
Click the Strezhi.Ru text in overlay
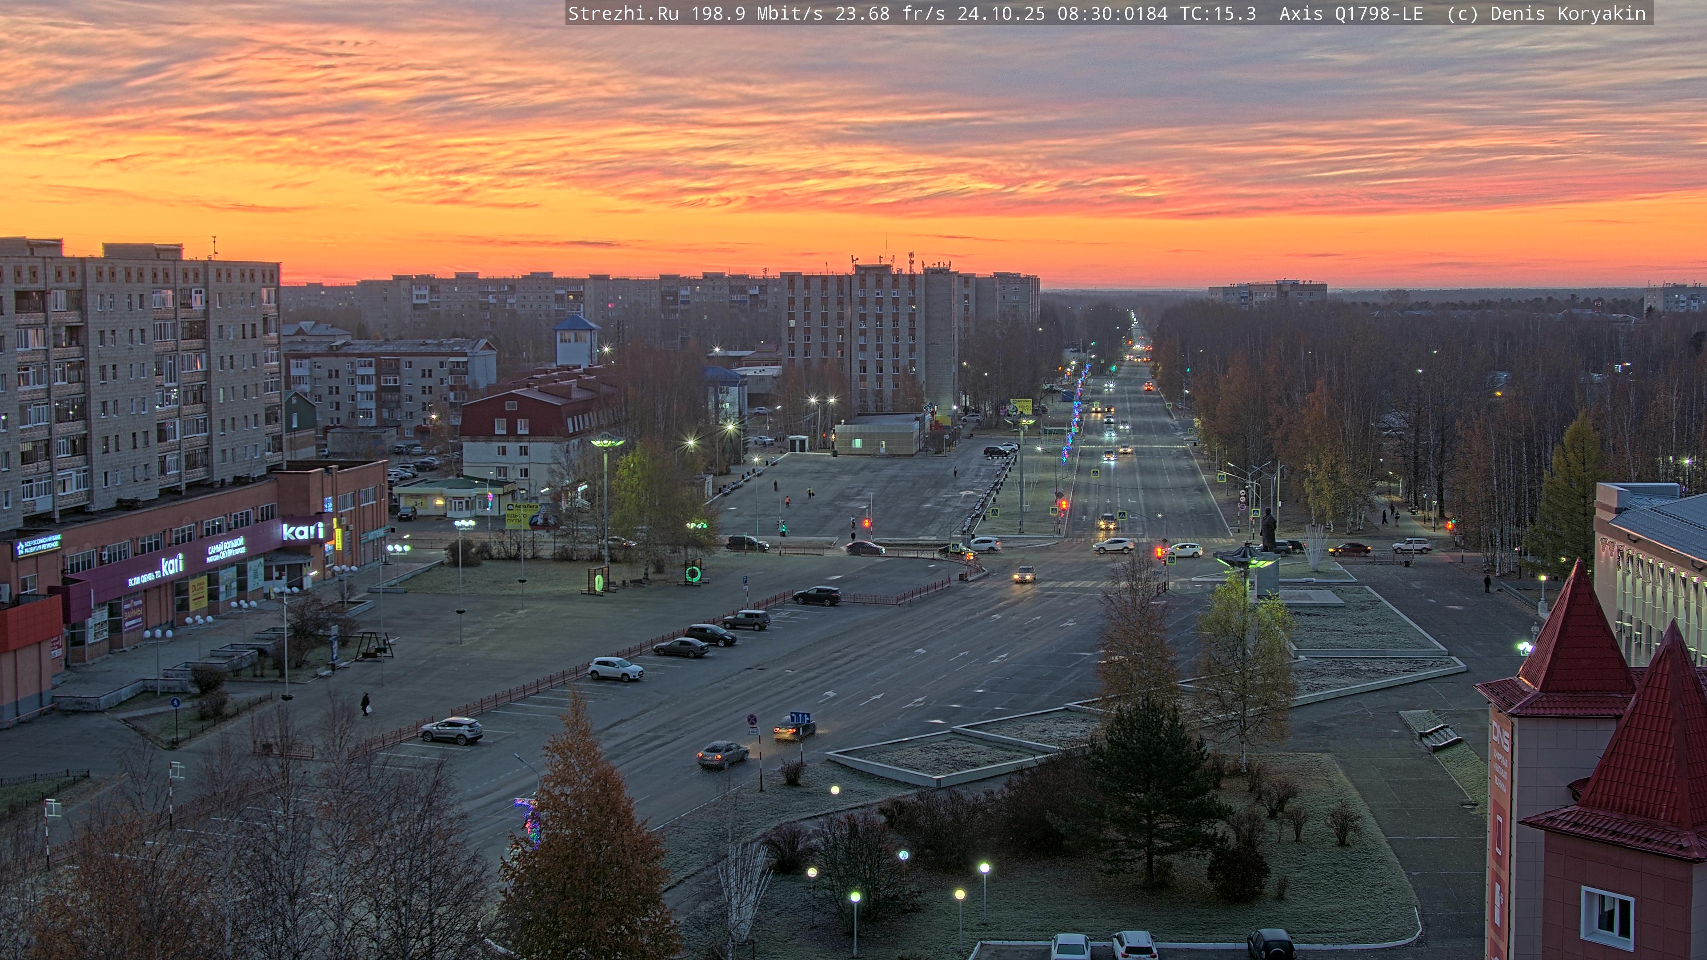point(623,13)
